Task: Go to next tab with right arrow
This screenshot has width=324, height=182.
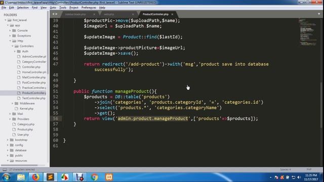Action: click(x=56, y=14)
